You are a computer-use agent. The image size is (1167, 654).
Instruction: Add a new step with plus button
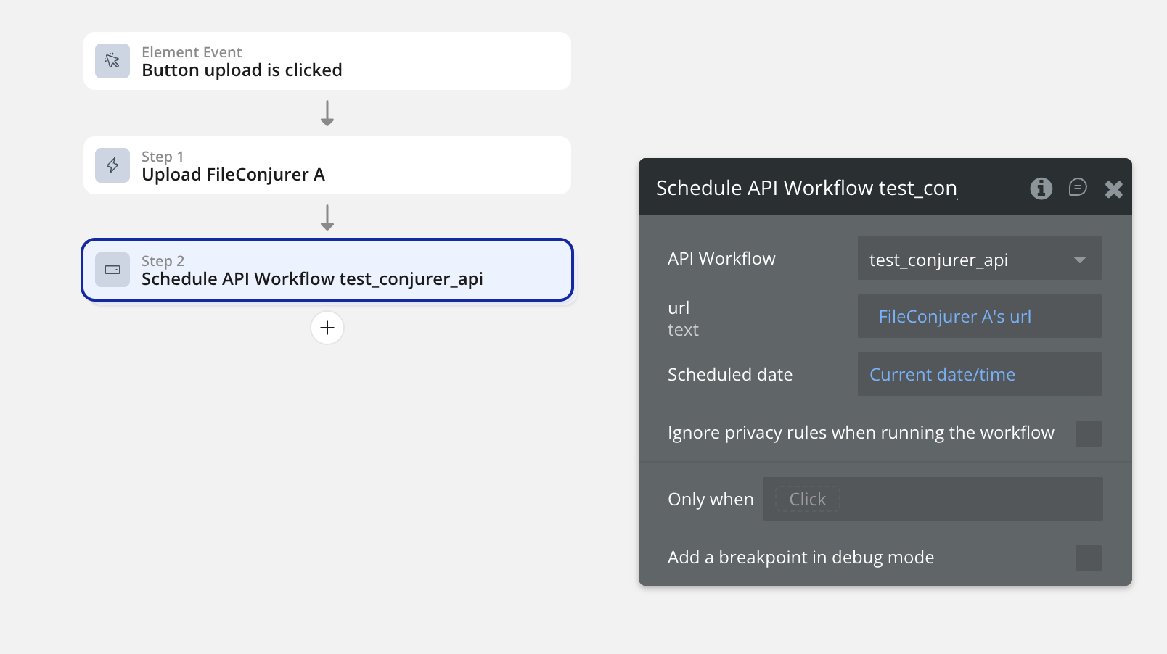pos(327,328)
